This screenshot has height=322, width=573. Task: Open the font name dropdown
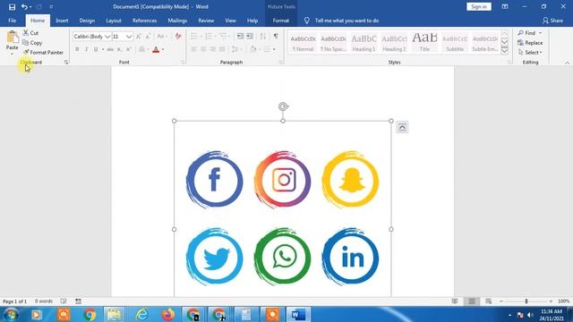tap(107, 37)
